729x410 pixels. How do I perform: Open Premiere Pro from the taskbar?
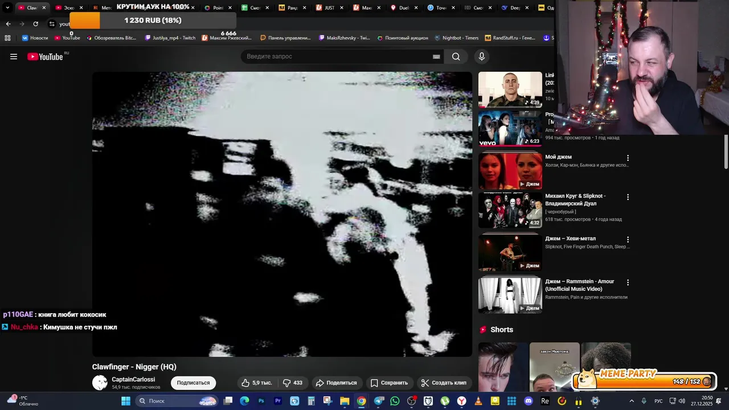[278, 401]
